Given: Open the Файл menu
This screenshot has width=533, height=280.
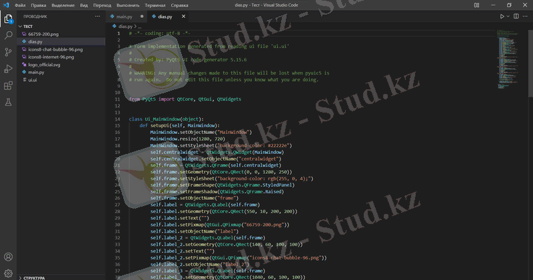Looking at the screenshot, I should coord(21,5).
